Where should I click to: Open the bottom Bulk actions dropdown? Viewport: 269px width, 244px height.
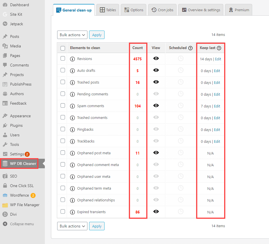coord(72,226)
